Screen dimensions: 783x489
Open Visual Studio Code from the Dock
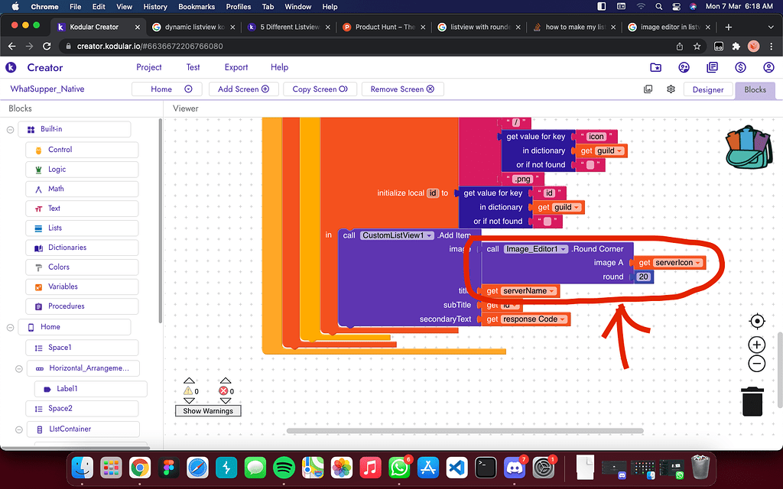click(457, 468)
